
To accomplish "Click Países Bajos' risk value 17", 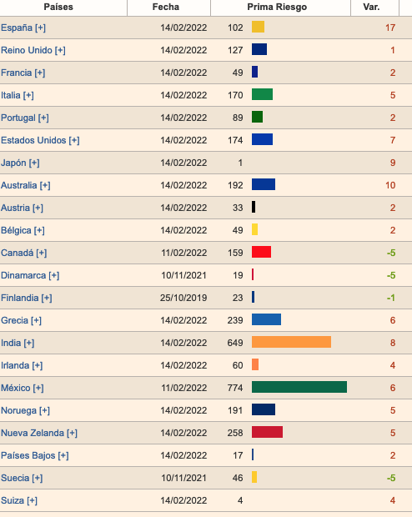I will [x=238, y=455].
